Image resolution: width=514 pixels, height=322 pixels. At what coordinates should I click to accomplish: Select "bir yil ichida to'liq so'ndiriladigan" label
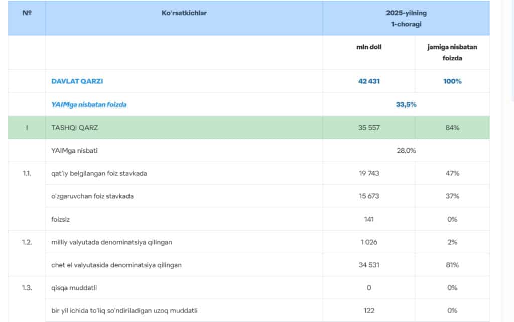pos(101,311)
